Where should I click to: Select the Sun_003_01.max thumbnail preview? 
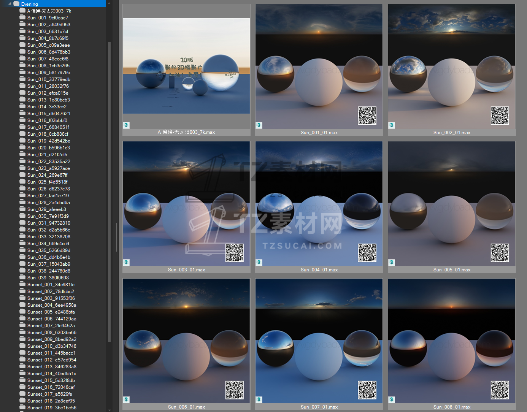pyautogui.click(x=186, y=204)
